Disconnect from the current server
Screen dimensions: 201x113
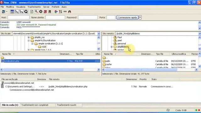[45, 12]
